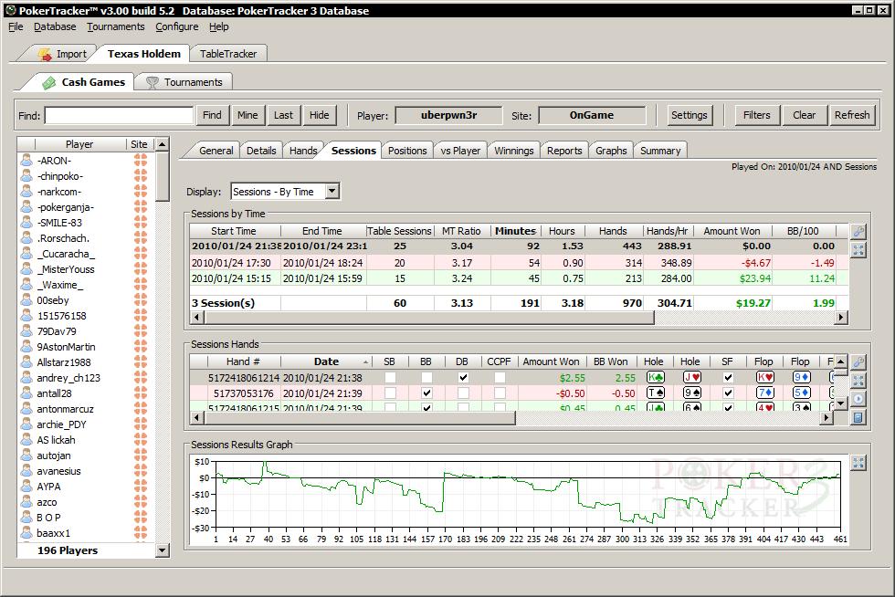
Task: Click PokerTracker logo in title bar
Action: point(10,10)
